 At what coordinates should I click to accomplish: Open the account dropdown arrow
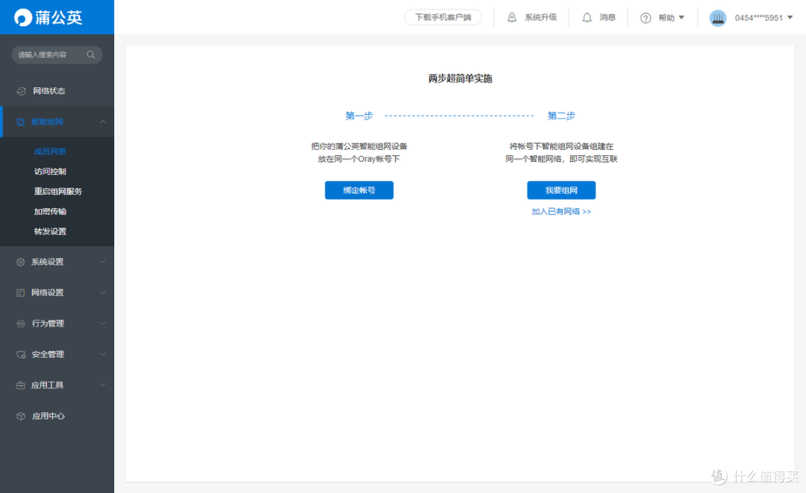point(790,17)
